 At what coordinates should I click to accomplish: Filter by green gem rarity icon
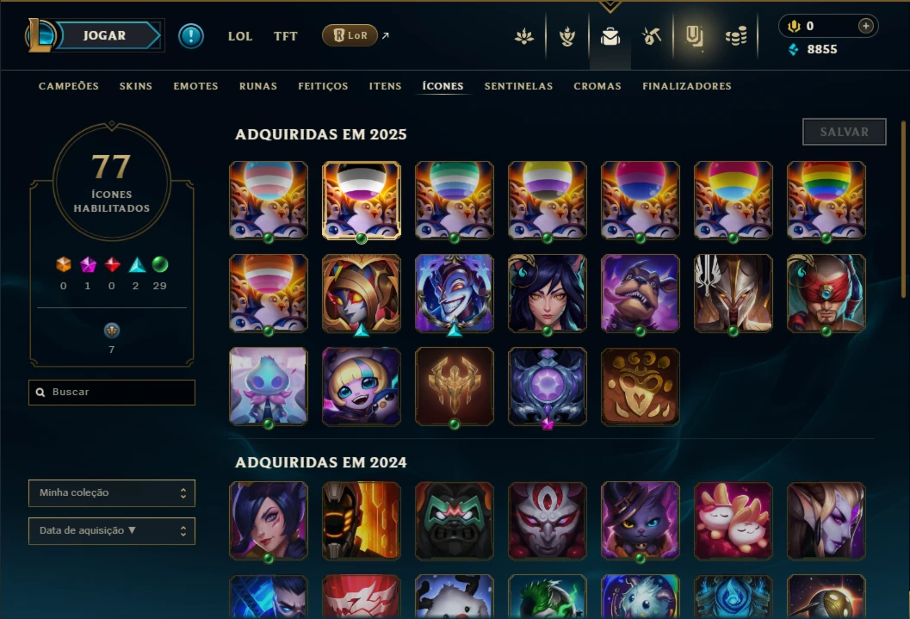159,264
